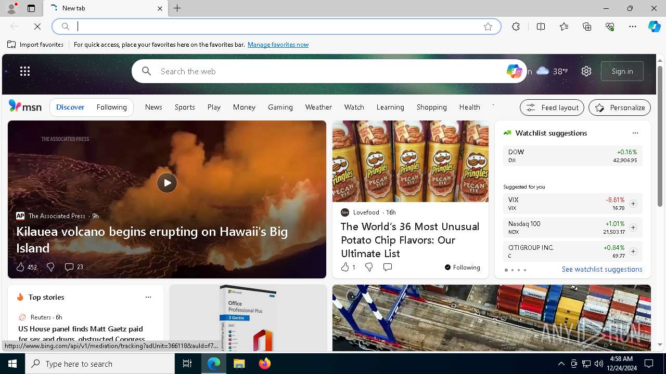Open the Learning category
The width and height of the screenshot is (666, 374).
point(390,107)
